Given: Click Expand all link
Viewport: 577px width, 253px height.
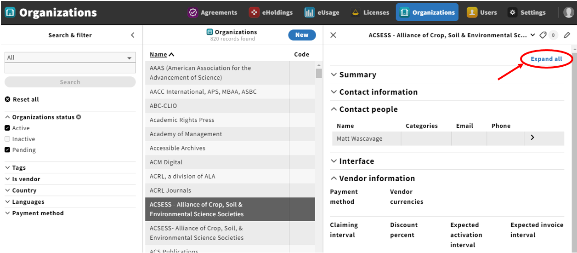Looking at the screenshot, I should point(546,59).
